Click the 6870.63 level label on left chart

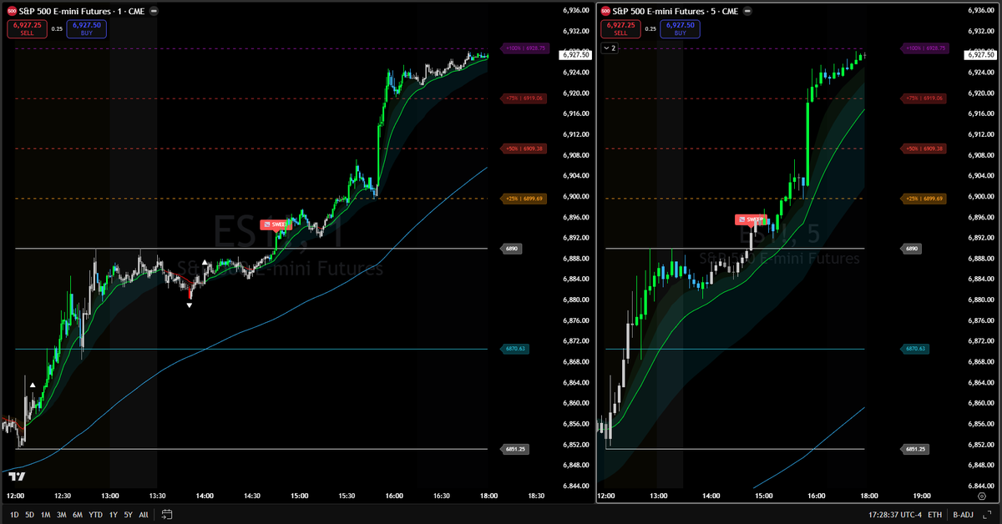pyautogui.click(x=515, y=349)
